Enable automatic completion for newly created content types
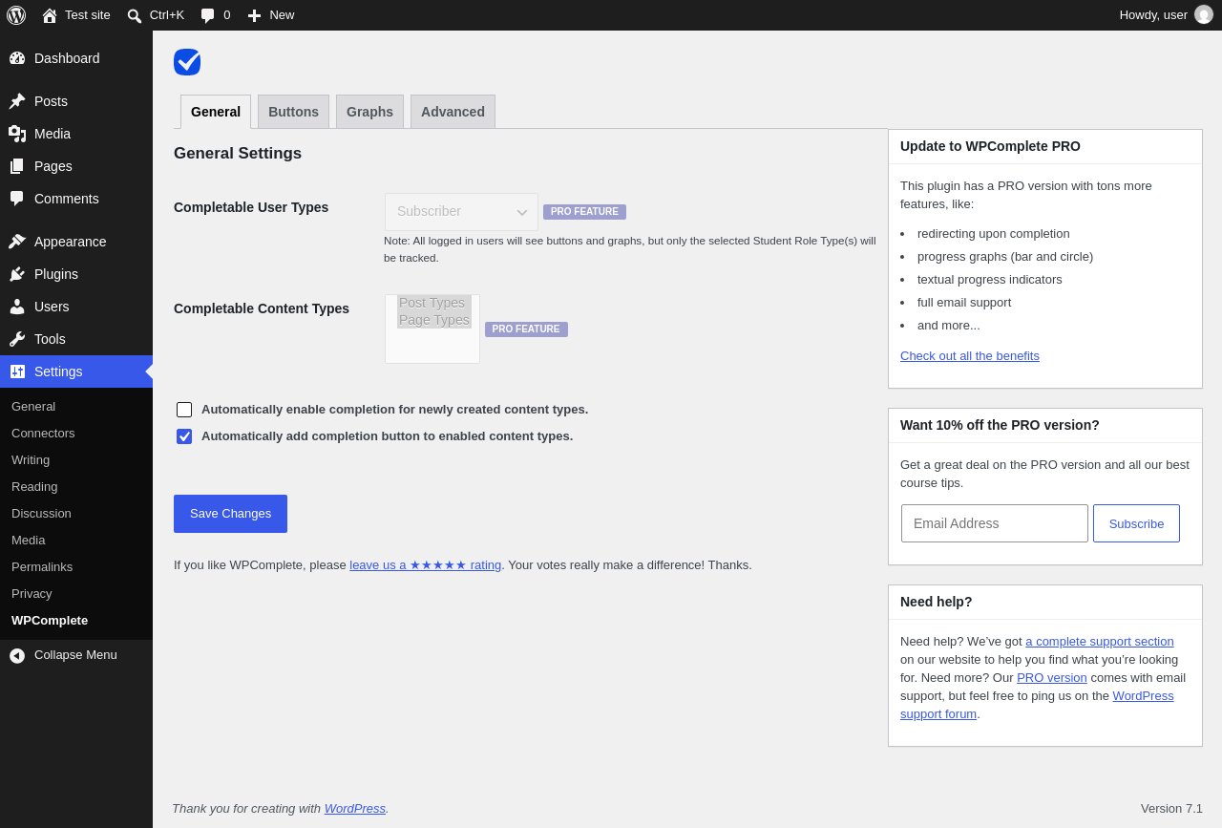The height and width of the screenshot is (828, 1222). [184, 410]
